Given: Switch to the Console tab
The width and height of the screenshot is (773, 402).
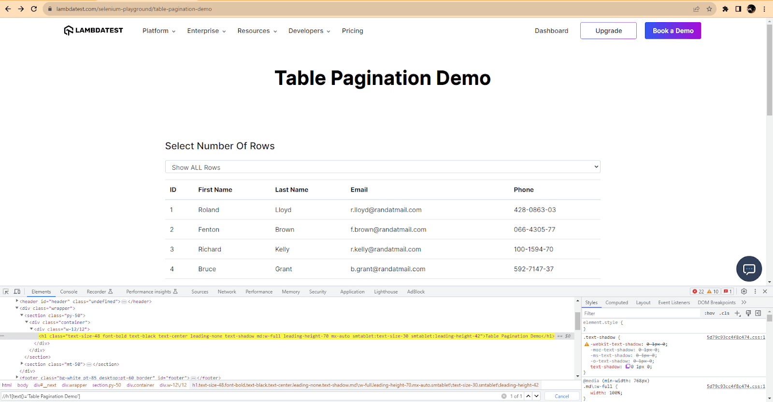Looking at the screenshot, I should 69,291.
